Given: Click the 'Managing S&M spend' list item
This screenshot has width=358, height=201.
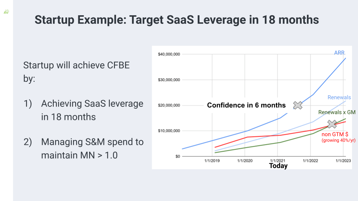Looking at the screenshot, I should pyautogui.click(x=84, y=149).
